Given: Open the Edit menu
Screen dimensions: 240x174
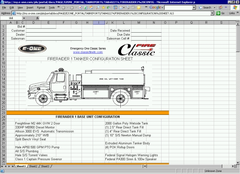Looking at the screenshot, I should (x=12, y=8).
